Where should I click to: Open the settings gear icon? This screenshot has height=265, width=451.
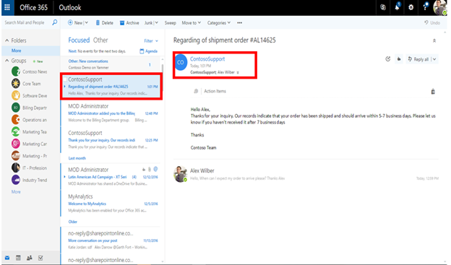[411, 7]
